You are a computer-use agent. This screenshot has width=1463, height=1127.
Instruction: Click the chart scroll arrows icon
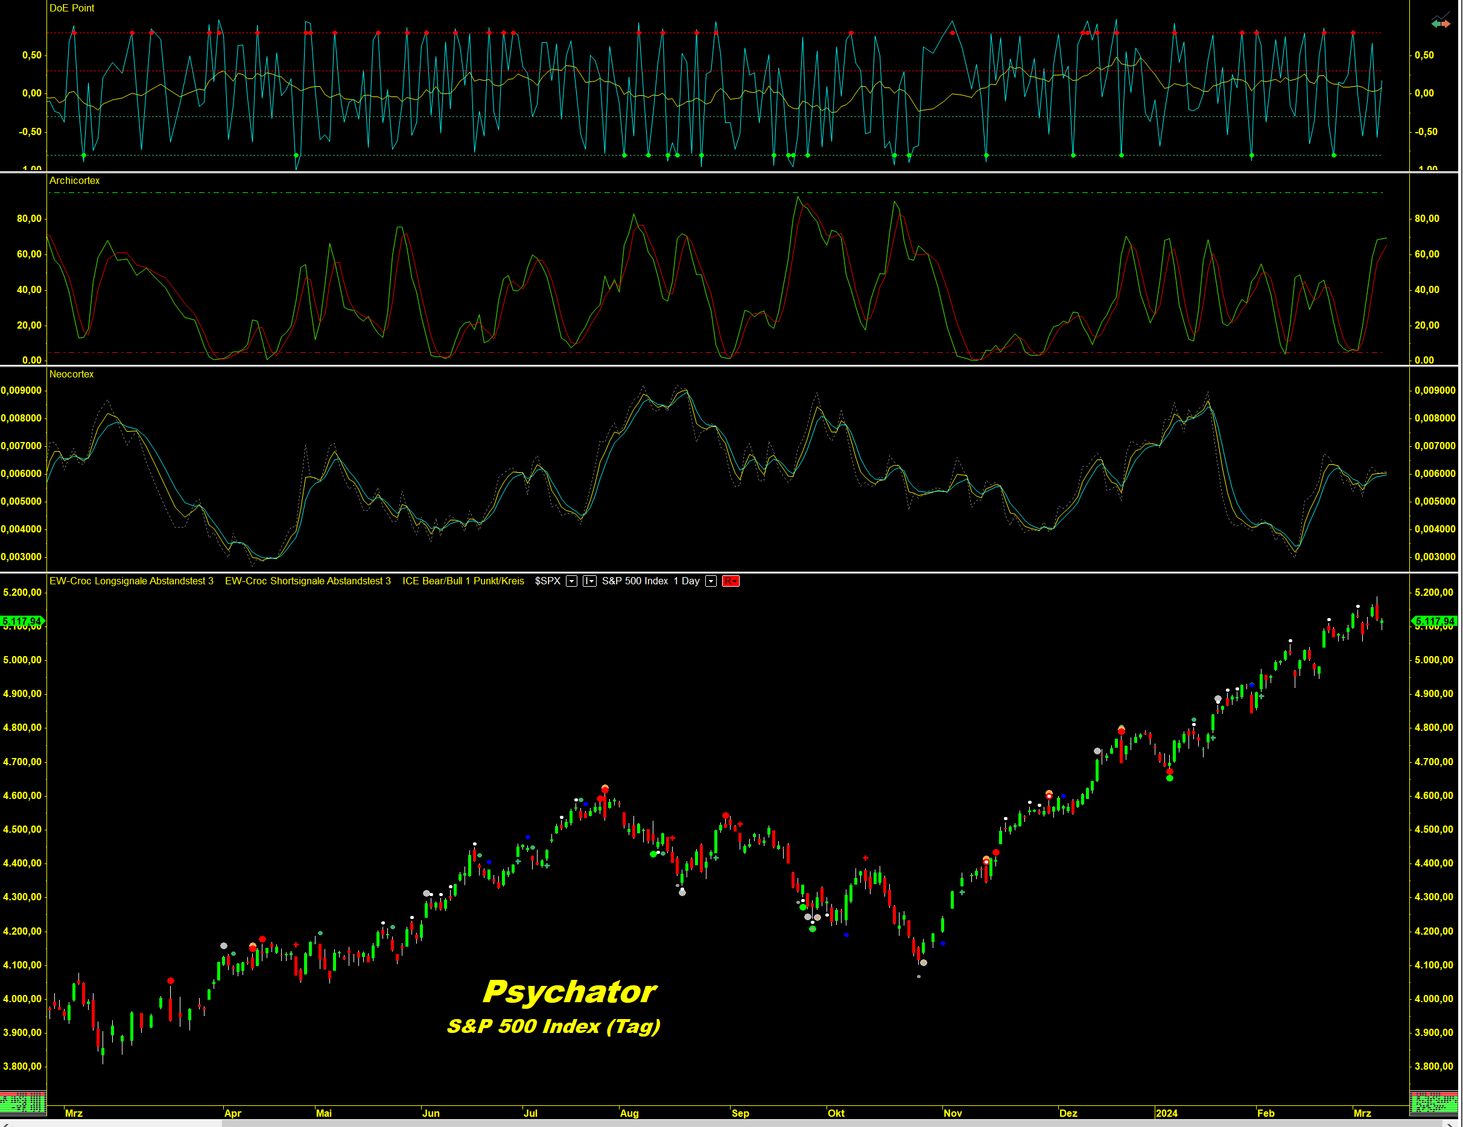coord(1440,22)
